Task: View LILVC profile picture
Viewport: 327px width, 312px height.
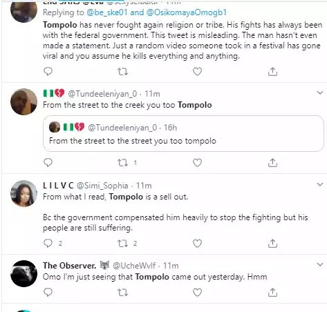Action: [x=24, y=193]
